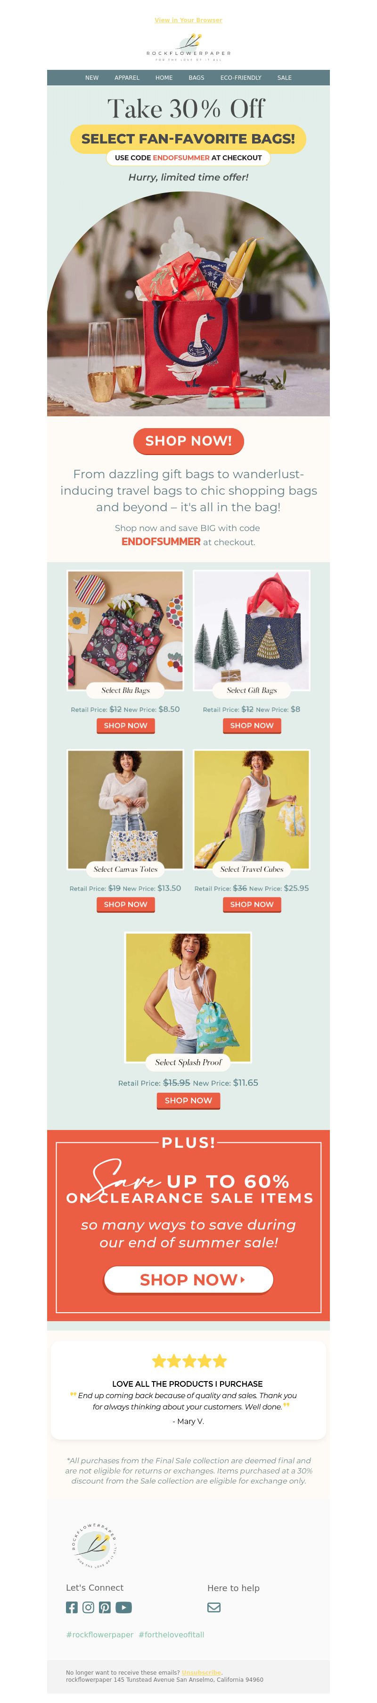Click the Select Gift Bags product image
The height and width of the screenshot is (1703, 377).
click(x=252, y=630)
